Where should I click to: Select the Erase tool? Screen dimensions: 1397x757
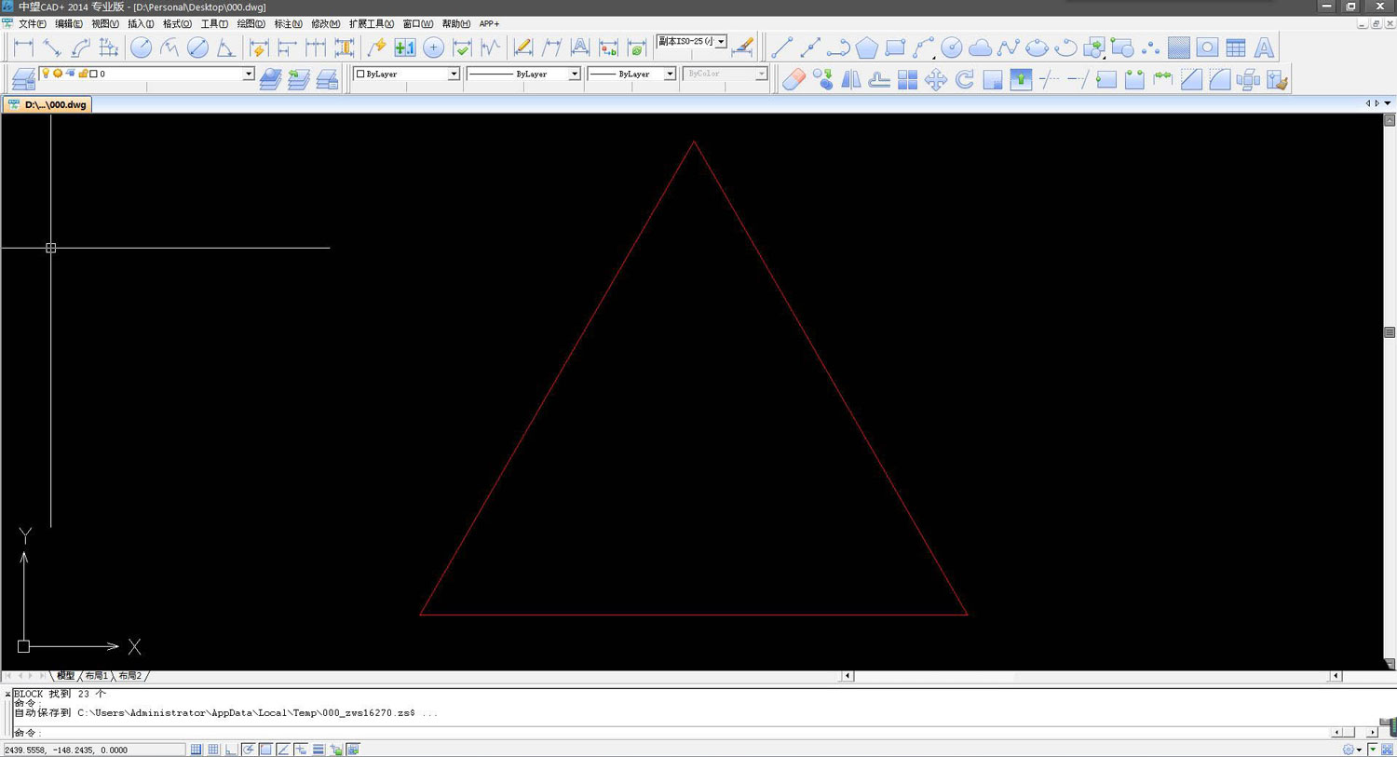pyautogui.click(x=793, y=79)
